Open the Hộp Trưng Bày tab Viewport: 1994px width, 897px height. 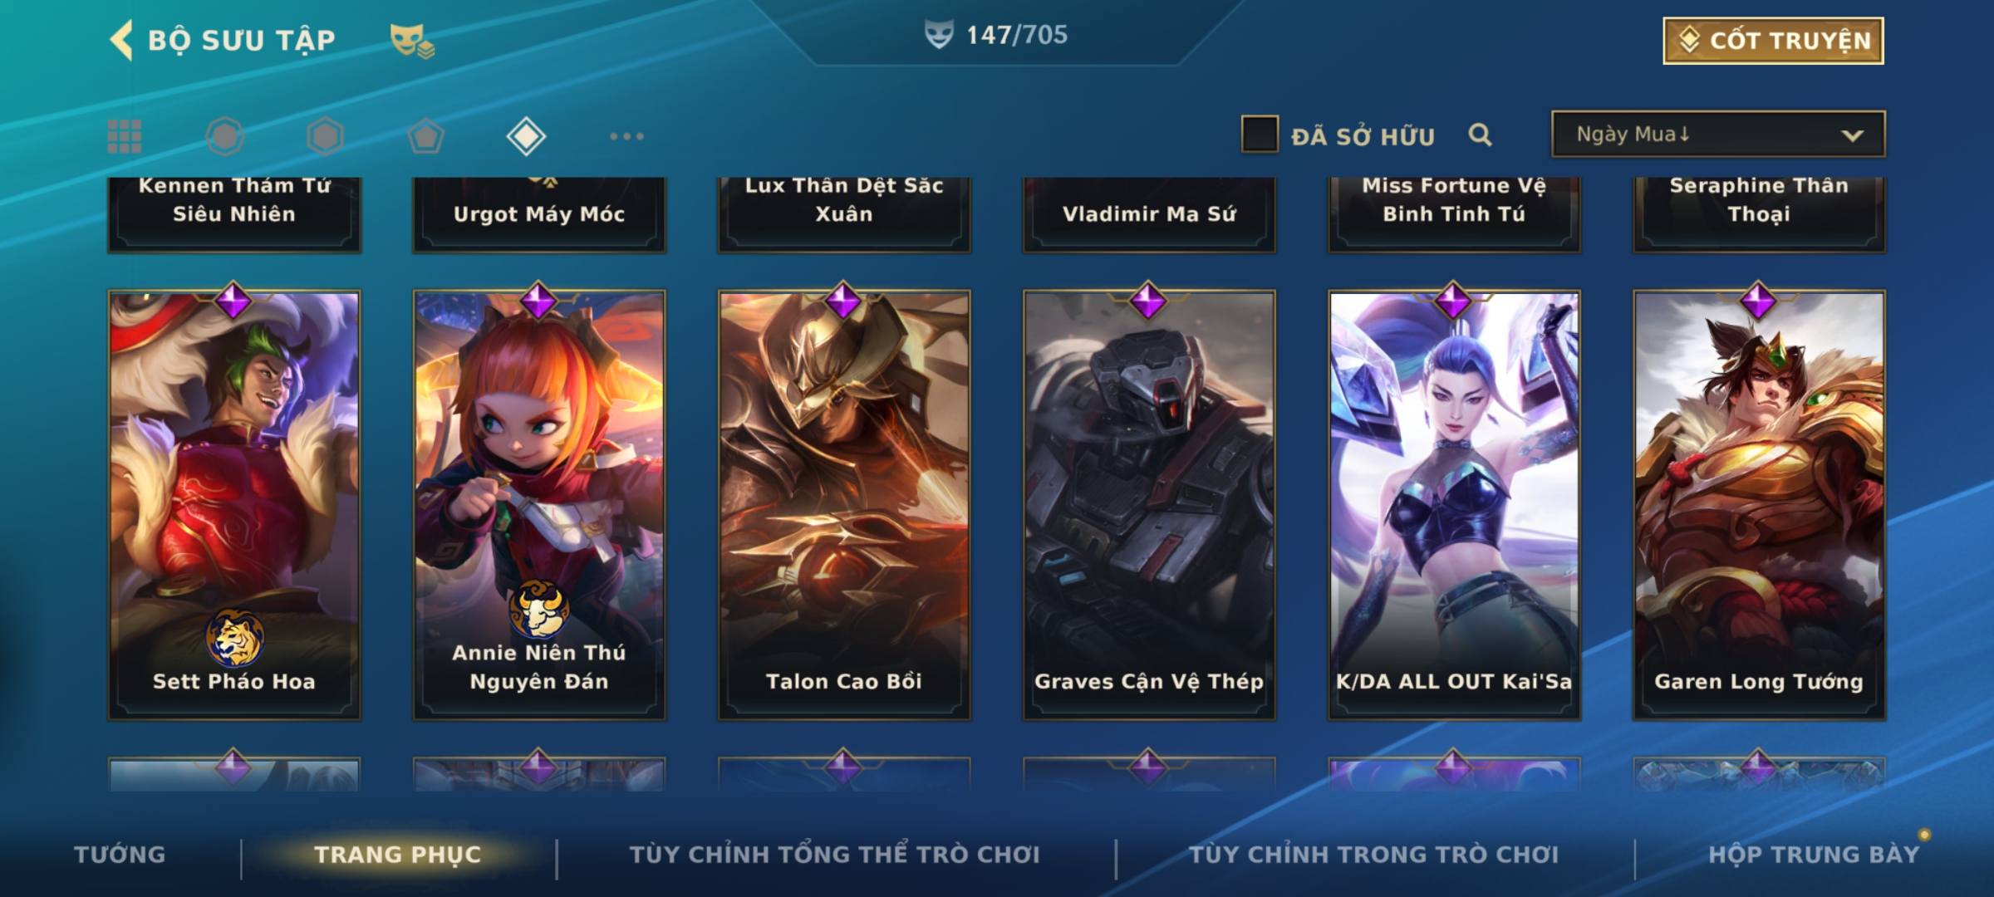1815,854
